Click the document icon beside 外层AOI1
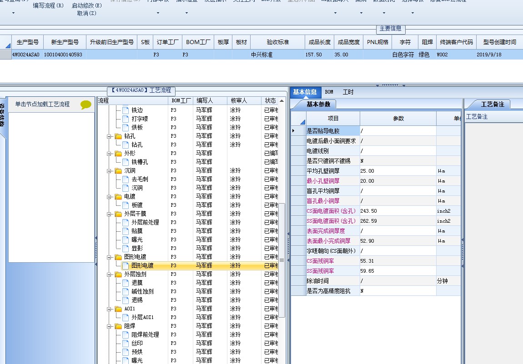This screenshot has width=523, height=364. [x=126, y=317]
